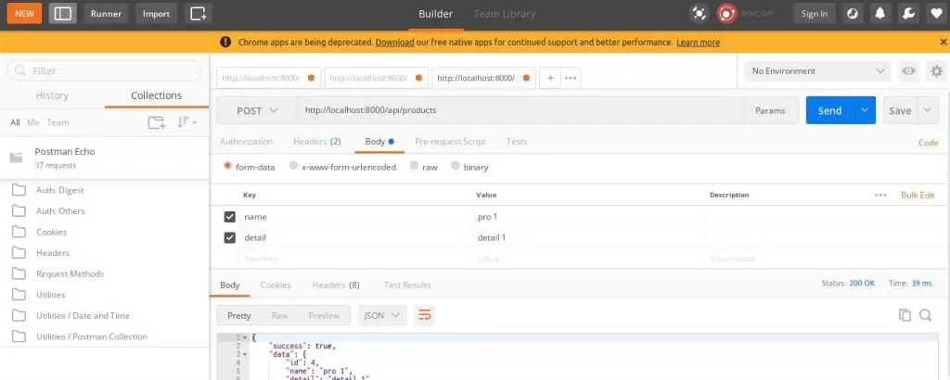Send the request with Send button
The image size is (950, 380).
830,110
